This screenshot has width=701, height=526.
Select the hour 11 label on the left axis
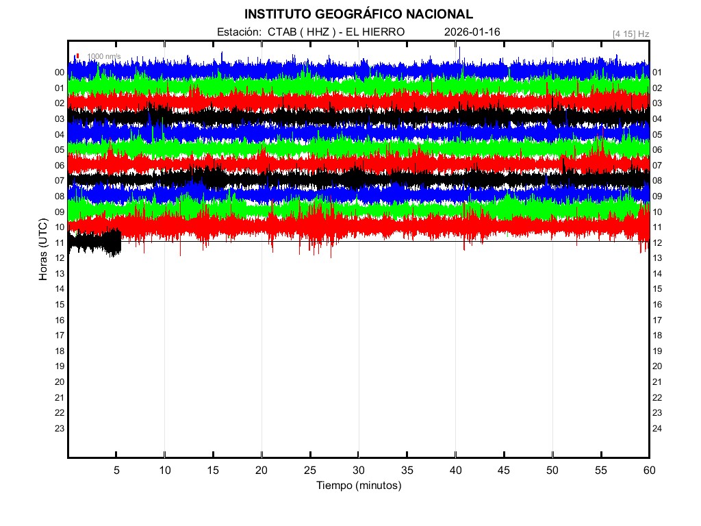click(60, 242)
